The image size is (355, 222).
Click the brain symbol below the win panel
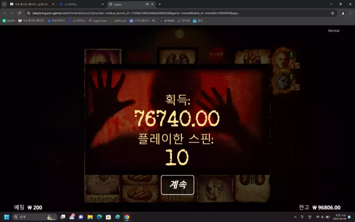coord(140,193)
